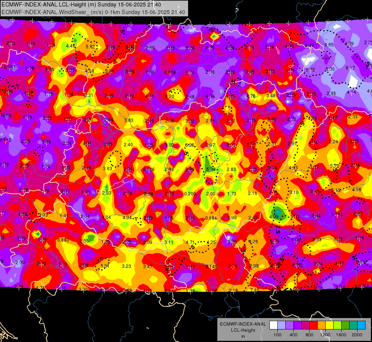Click the 400 label under the legend
Image resolution: width=372 pixels, height=342 pixels.
293,335
